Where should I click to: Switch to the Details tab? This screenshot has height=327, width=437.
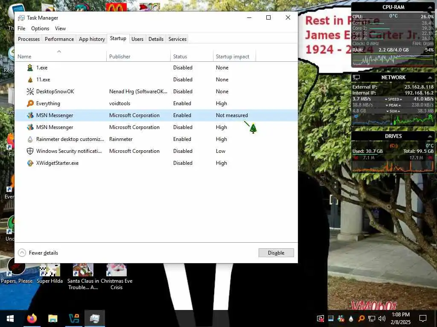156,39
